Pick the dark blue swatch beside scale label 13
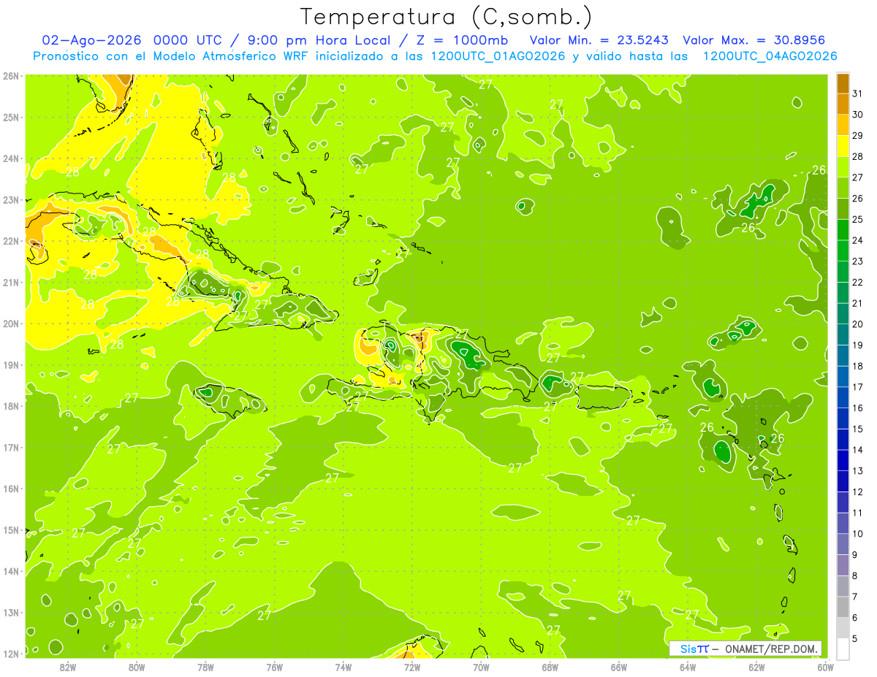The height and width of the screenshot is (677, 877). [843, 461]
